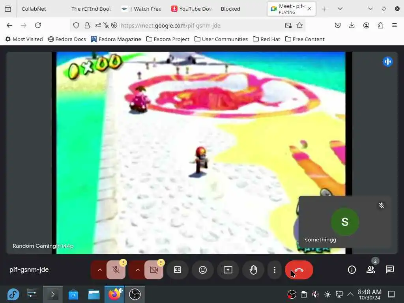Switch to the Watch Free tab
The width and height of the screenshot is (404, 303).
click(142, 9)
